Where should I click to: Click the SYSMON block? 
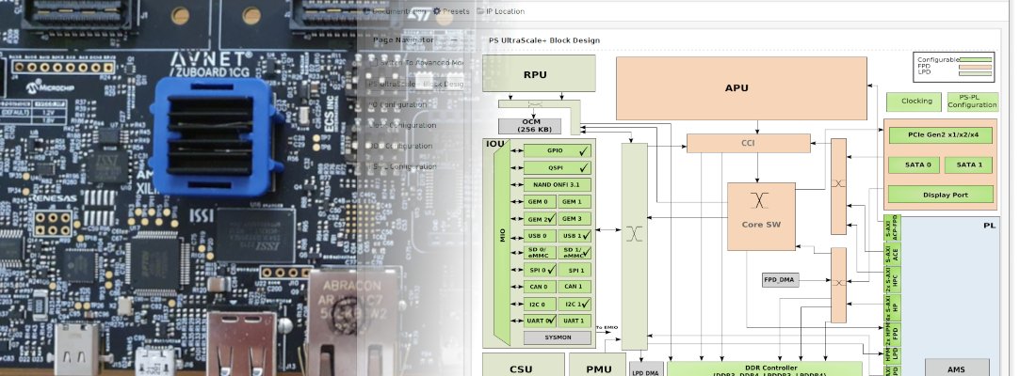pos(557,337)
